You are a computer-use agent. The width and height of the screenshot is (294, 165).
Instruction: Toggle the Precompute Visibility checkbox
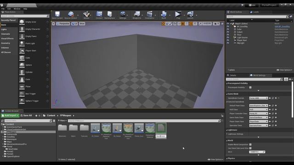click(250, 88)
